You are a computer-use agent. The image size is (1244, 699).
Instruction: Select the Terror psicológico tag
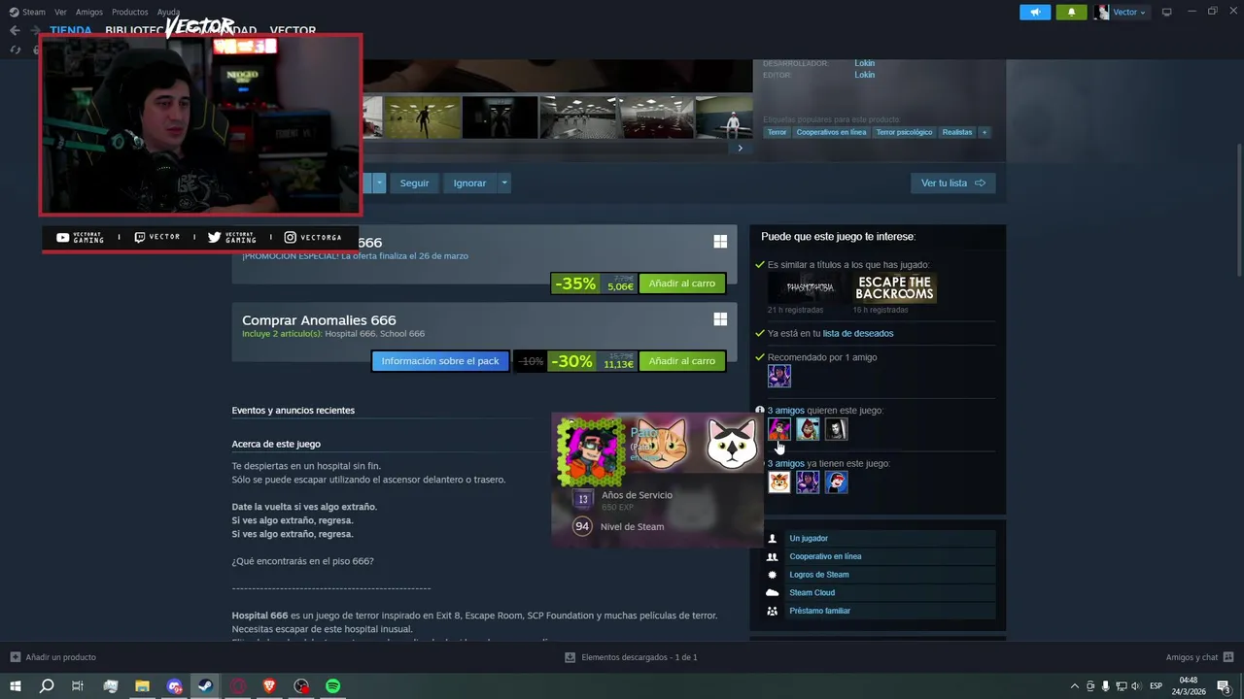pyautogui.click(x=904, y=132)
